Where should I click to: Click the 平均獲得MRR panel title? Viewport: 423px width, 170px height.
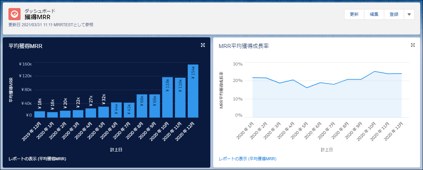25,46
